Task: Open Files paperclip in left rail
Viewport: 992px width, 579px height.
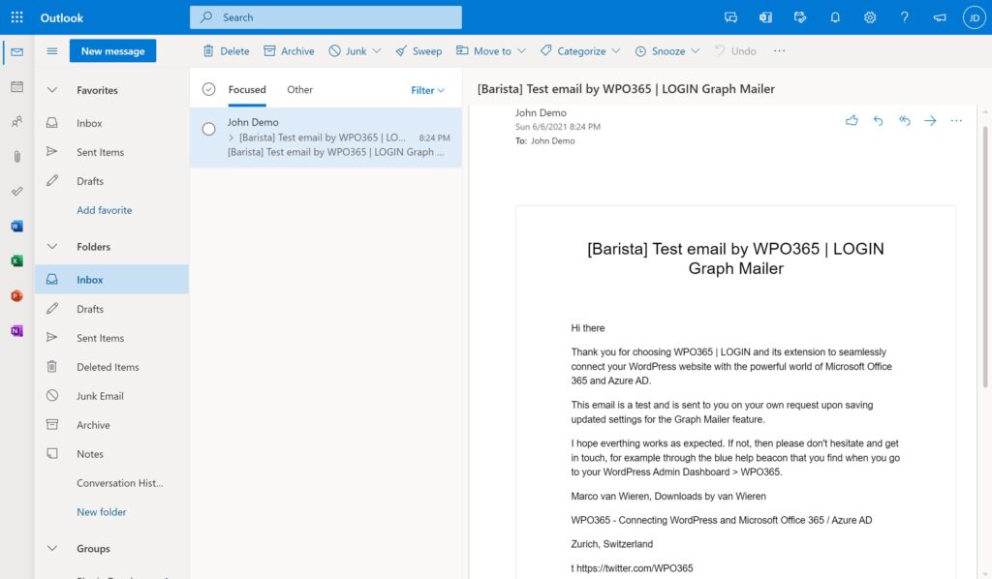Action: tap(17, 156)
